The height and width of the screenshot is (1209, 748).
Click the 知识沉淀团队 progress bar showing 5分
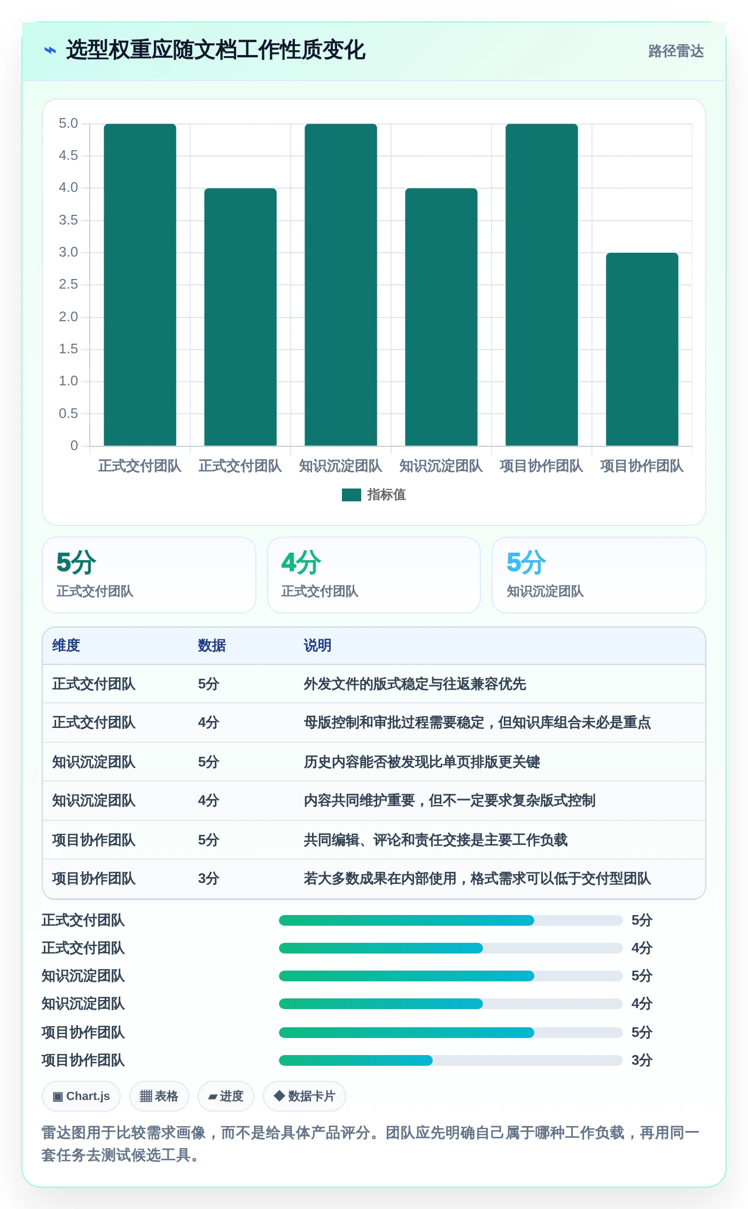coord(451,976)
